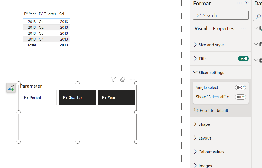The image size is (262, 168).
Task: Open Format pane more options ellipsis
Action: point(239,3)
